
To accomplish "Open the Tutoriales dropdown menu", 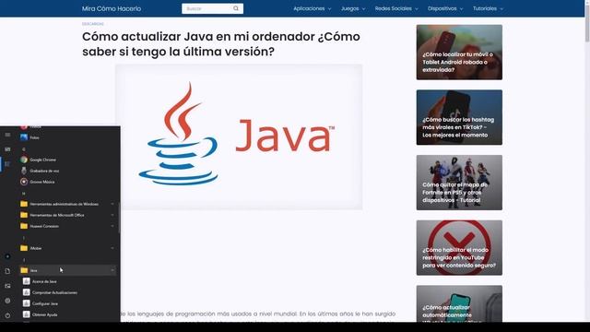I will pos(488,8).
